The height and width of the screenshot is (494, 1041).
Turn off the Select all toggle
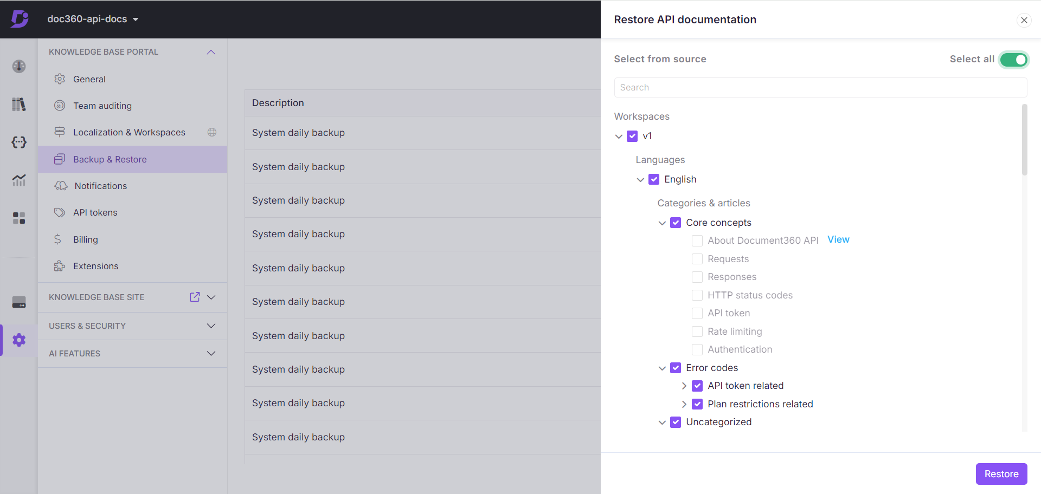1013,60
